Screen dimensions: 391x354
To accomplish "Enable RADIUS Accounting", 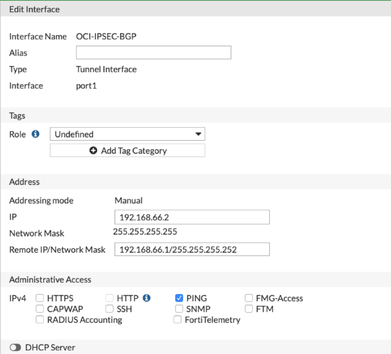I will click(40, 320).
